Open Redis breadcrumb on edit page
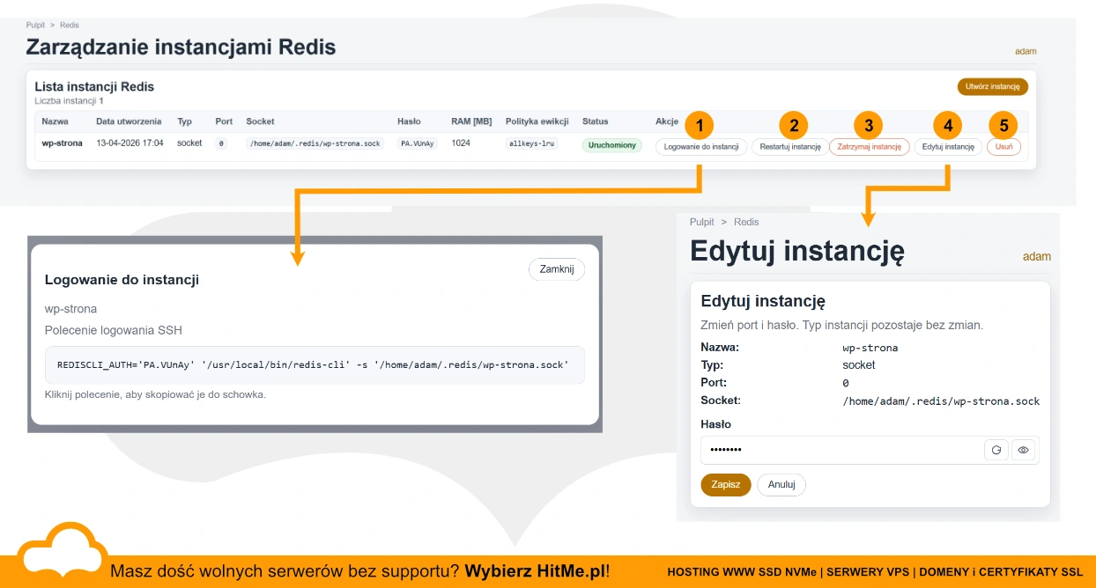 point(746,222)
